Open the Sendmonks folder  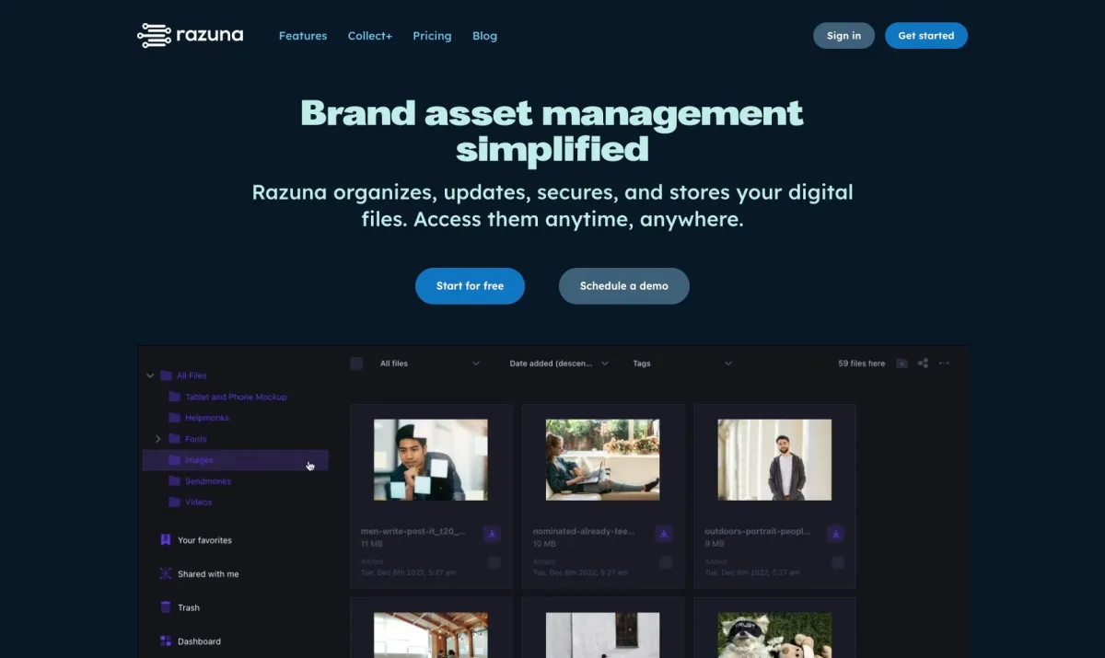(x=208, y=481)
